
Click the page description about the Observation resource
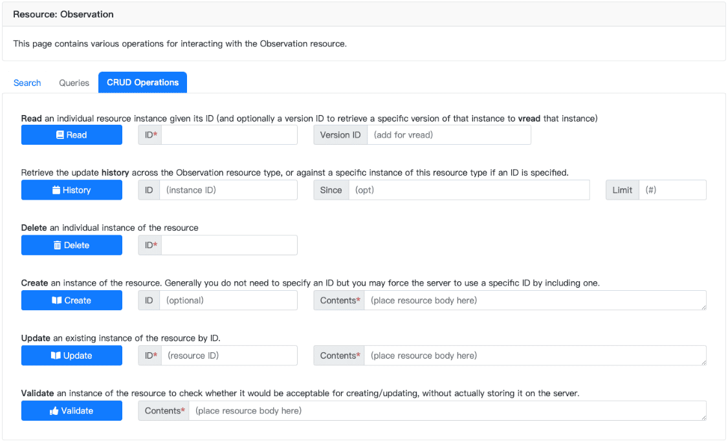(180, 43)
